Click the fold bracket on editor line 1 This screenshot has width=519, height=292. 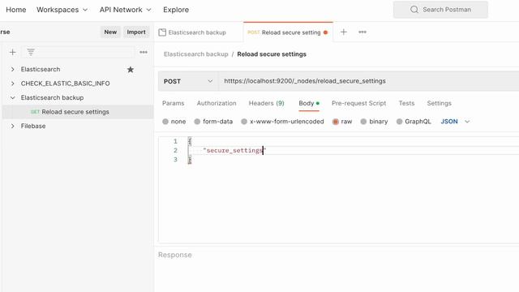click(x=190, y=141)
